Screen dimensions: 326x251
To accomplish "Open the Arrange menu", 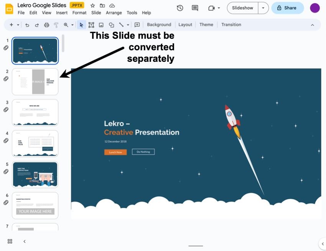I will [x=114, y=13].
